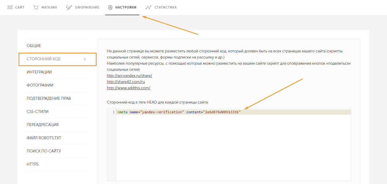Switch to the Оформление tab

[x=83, y=7]
